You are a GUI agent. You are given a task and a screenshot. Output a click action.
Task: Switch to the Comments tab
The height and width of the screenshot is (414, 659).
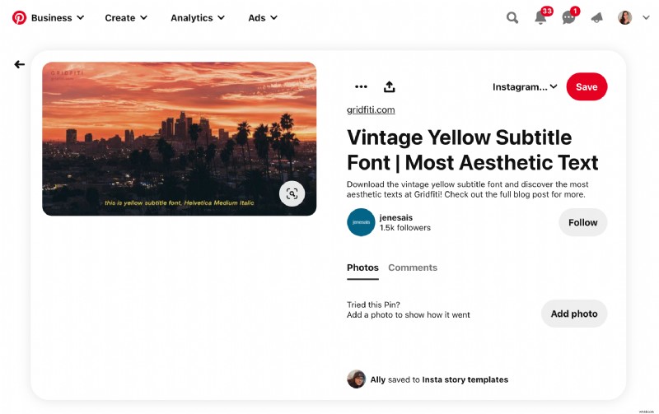click(413, 267)
